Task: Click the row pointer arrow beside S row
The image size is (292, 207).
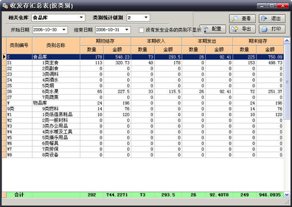Action: [4, 57]
